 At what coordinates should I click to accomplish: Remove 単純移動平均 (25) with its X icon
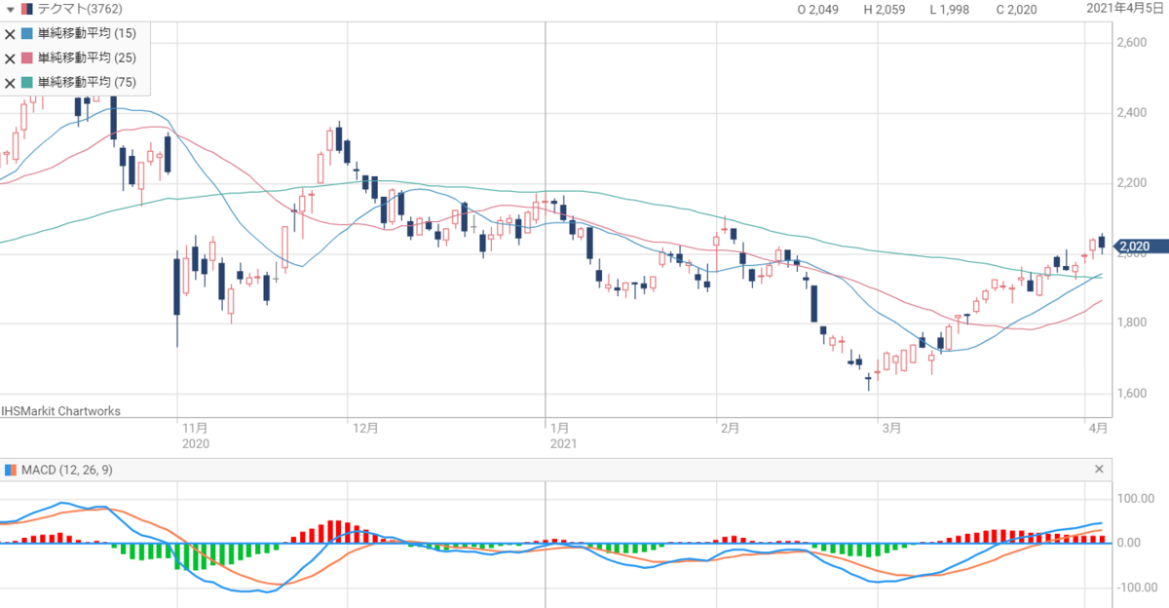click(10, 59)
